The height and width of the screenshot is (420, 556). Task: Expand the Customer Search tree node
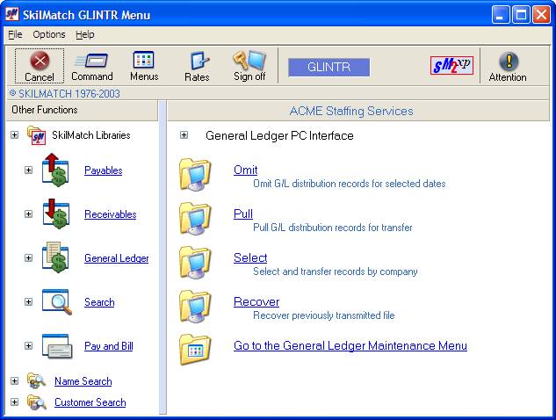pos(14,402)
